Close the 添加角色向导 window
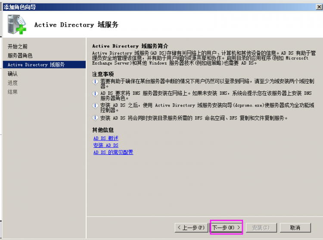Image resolution: width=323 pixels, height=240 pixels. tap(319, 7)
